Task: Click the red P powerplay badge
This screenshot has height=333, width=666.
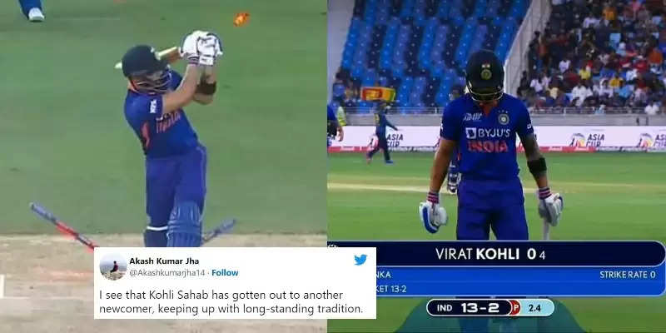Action: [515, 308]
